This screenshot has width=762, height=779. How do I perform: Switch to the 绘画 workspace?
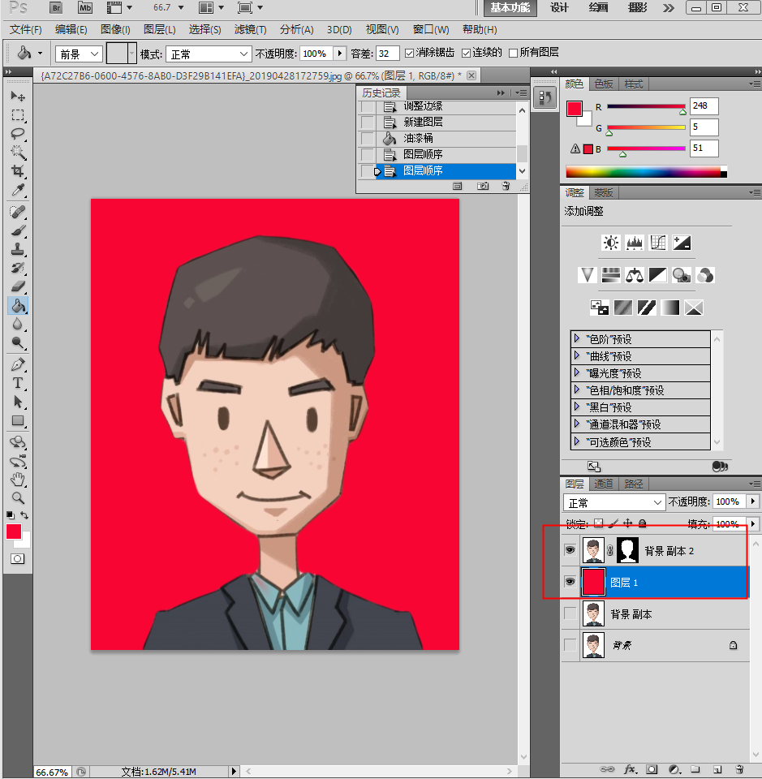pos(599,8)
